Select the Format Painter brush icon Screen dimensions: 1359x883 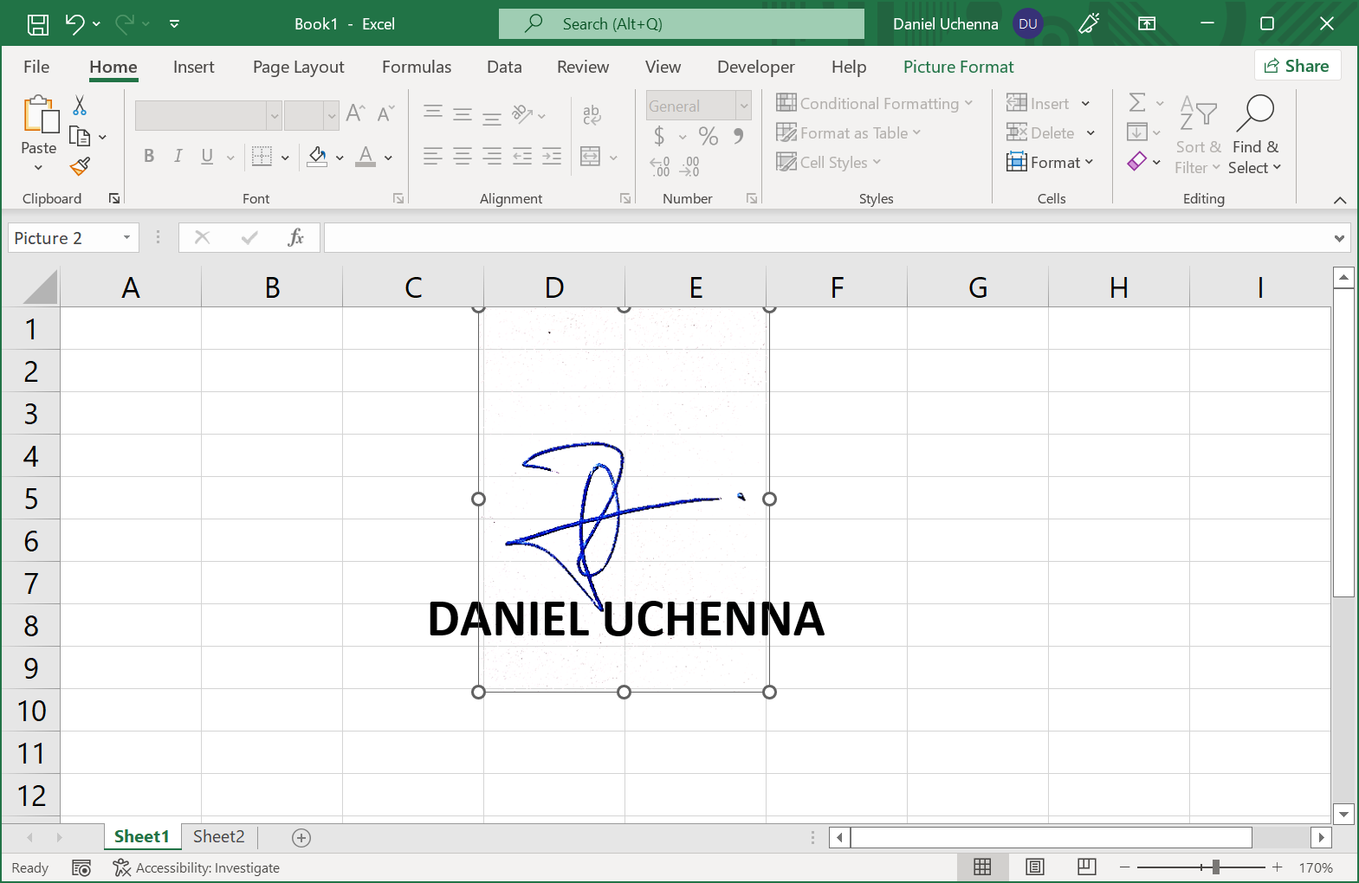pos(80,165)
